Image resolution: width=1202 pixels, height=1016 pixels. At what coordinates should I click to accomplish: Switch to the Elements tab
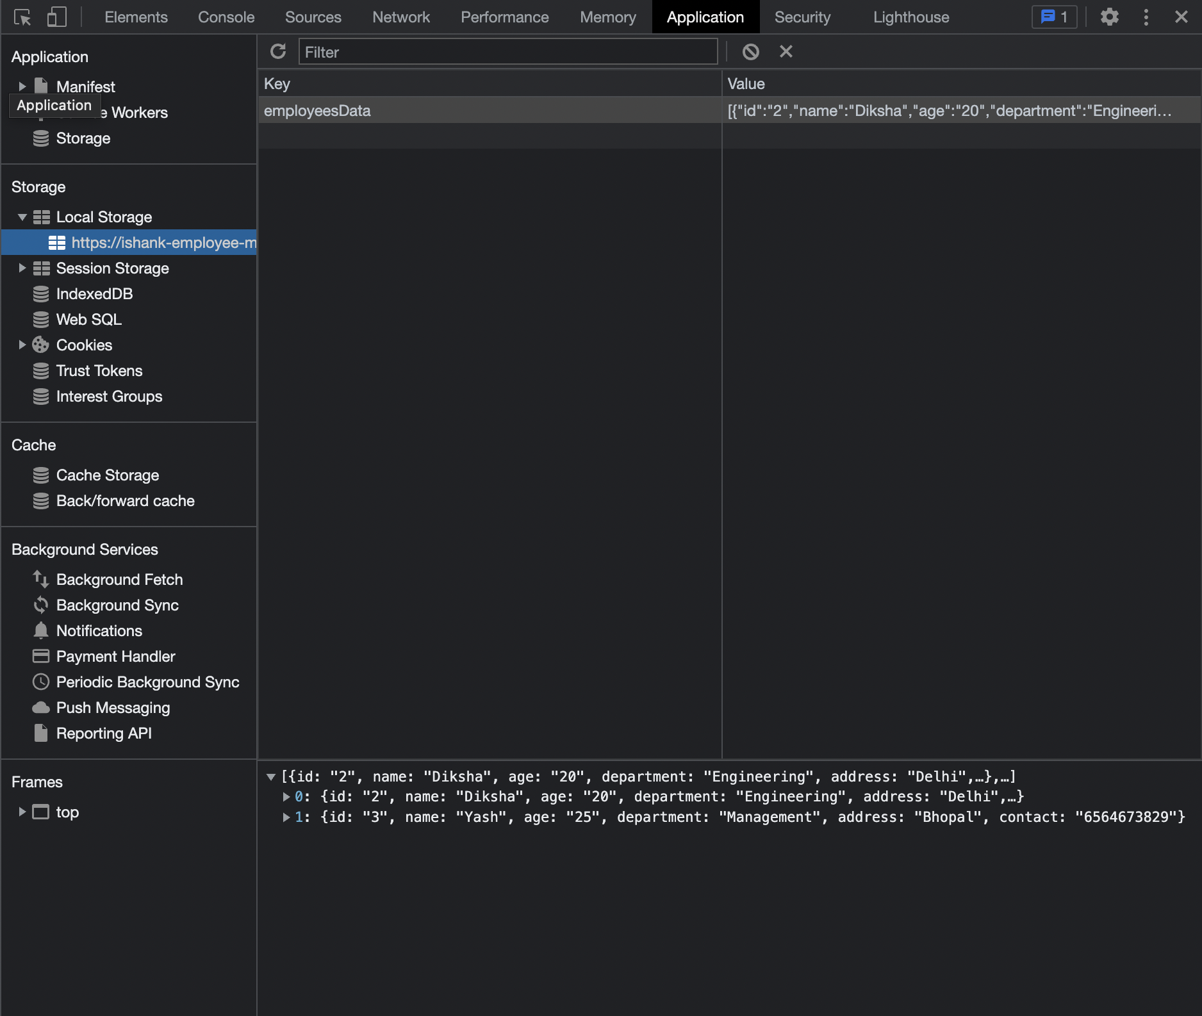coord(136,17)
